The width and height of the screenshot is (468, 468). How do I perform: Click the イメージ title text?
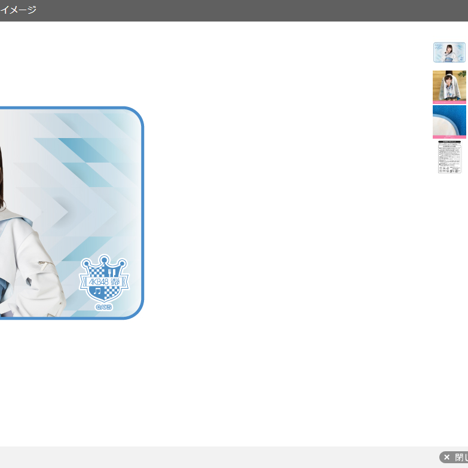pos(18,10)
